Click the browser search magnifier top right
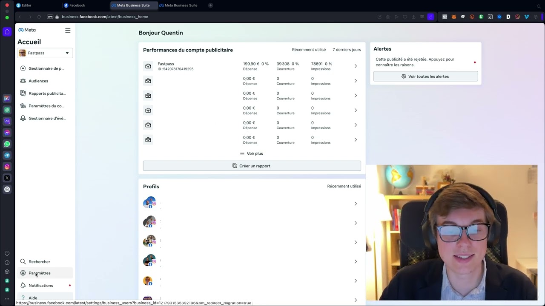 [x=539, y=6]
